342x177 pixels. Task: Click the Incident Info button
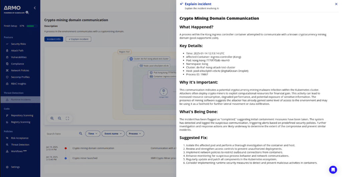click(x=54, y=39)
